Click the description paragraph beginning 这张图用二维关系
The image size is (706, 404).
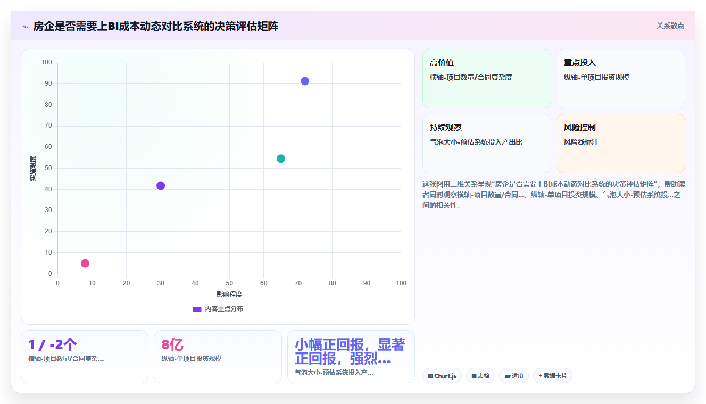click(x=553, y=195)
